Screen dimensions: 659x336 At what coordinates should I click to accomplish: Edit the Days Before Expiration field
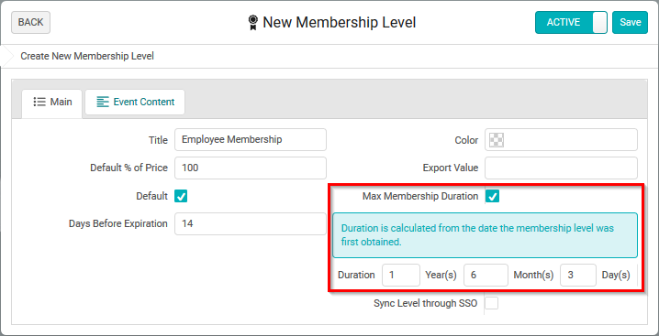(x=251, y=223)
